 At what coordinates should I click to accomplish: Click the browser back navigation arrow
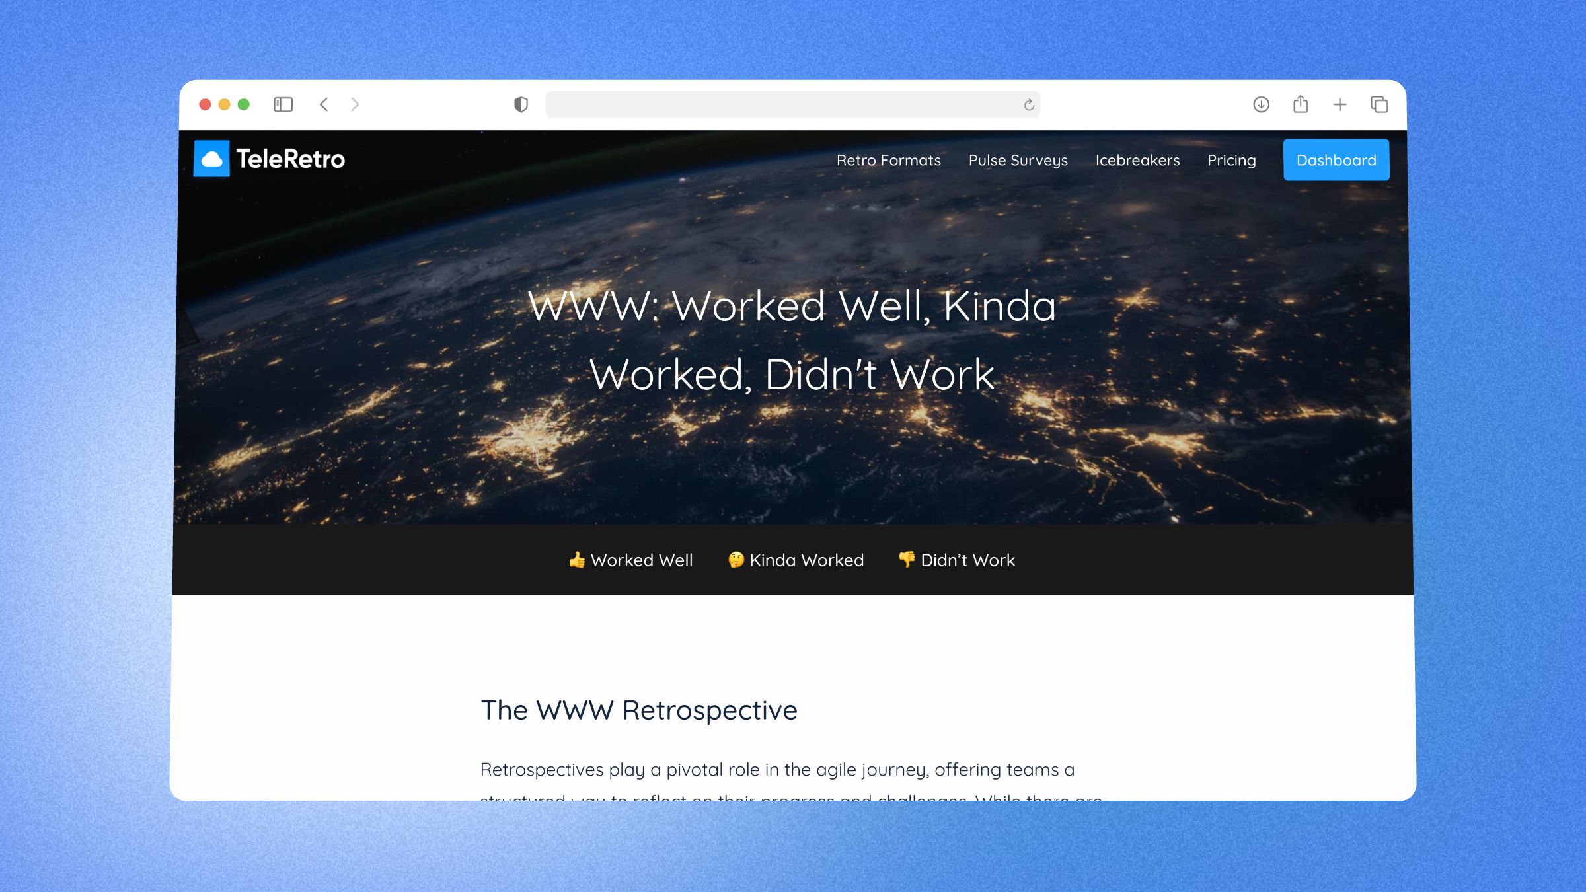pyautogui.click(x=324, y=104)
